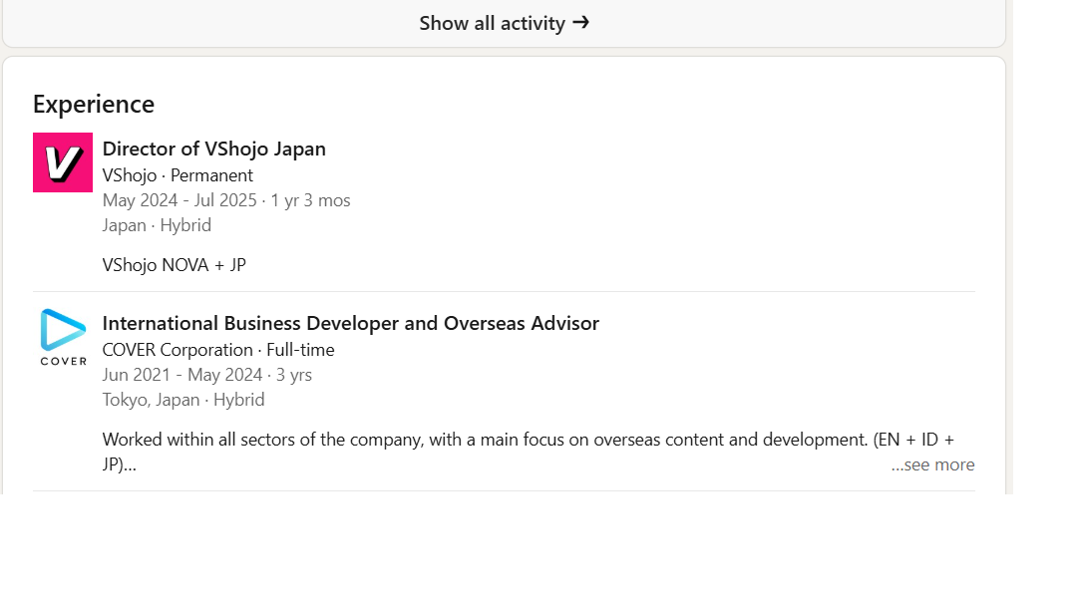
Task: Click the blue play triangle in COVER logo
Action: click(x=63, y=329)
